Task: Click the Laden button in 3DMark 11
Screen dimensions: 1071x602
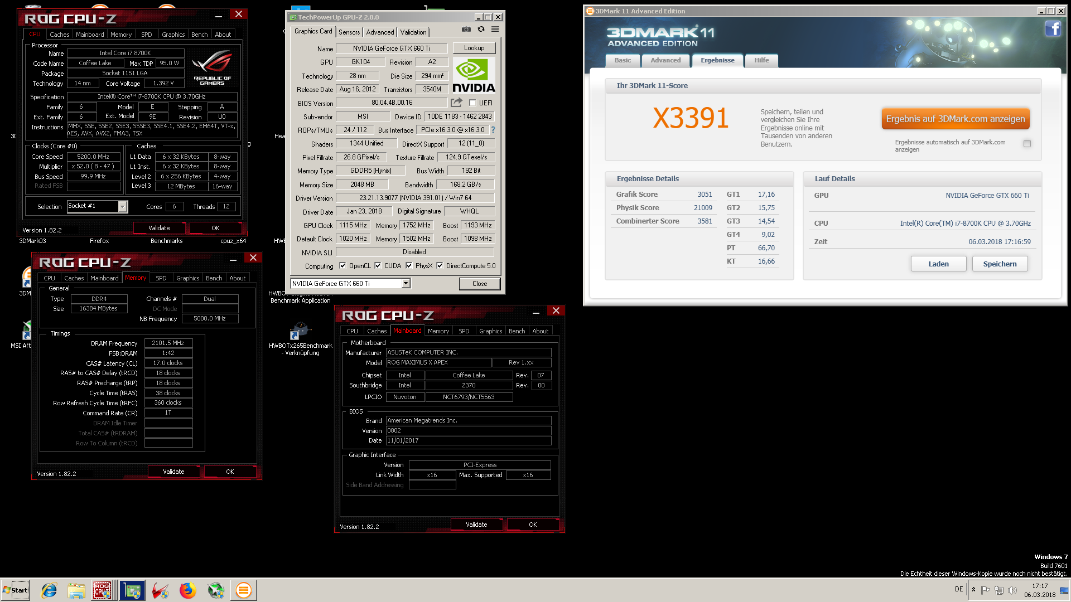Action: tap(938, 264)
